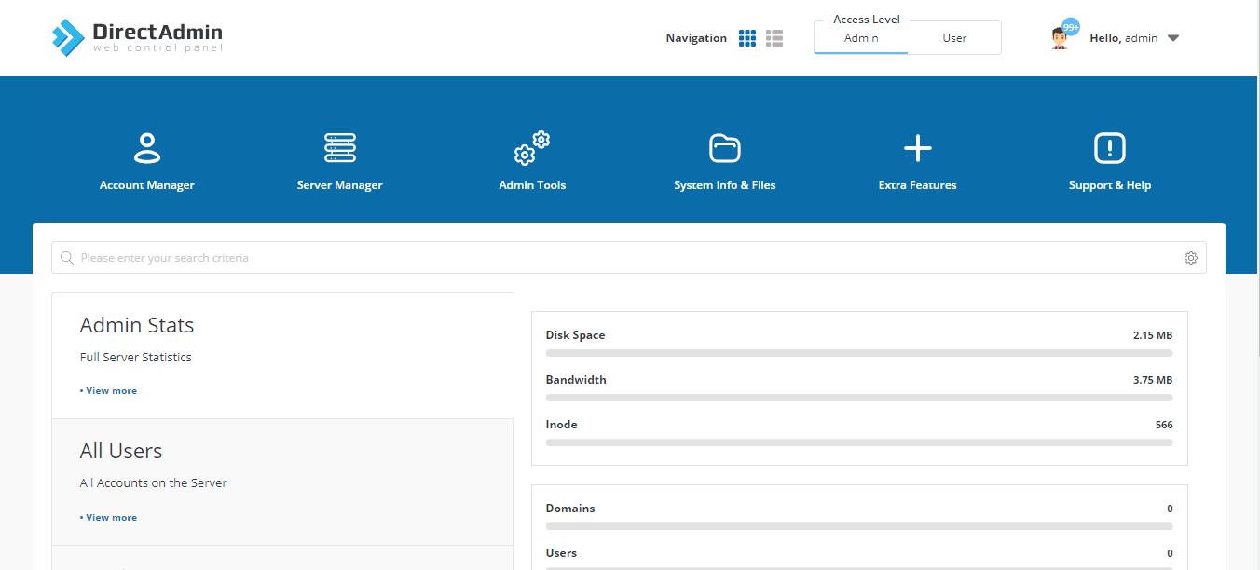
Task: Click the Bandwidth usage bar
Action: [x=859, y=398]
